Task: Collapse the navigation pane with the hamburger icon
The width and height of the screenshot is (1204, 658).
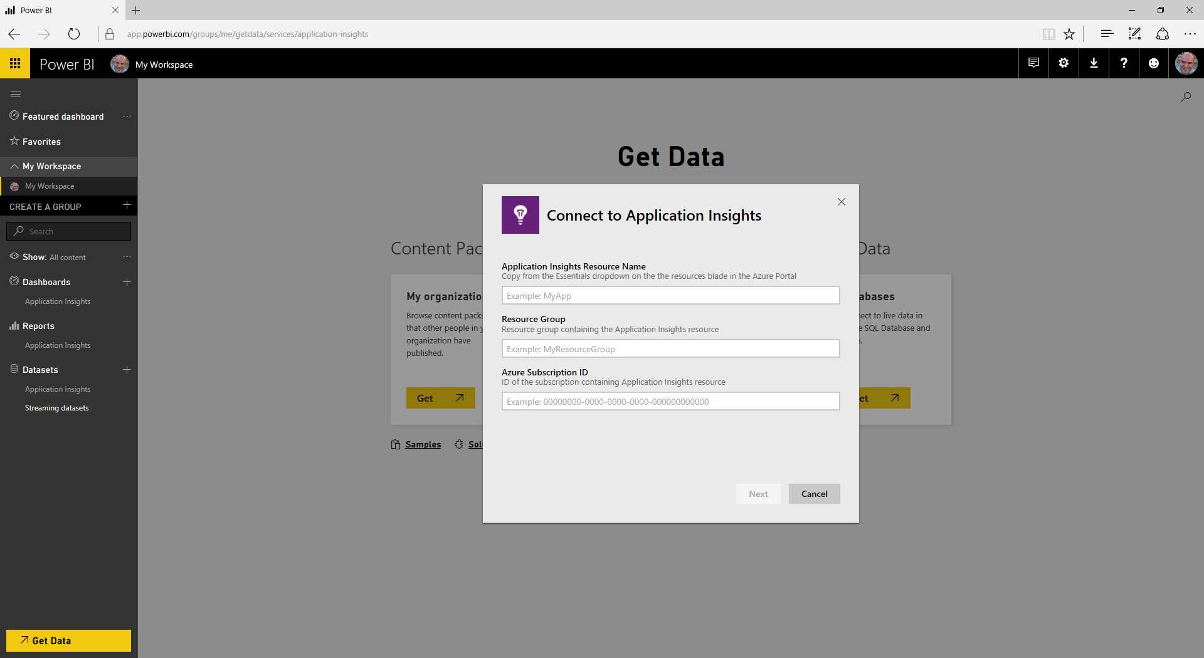Action: [16, 94]
